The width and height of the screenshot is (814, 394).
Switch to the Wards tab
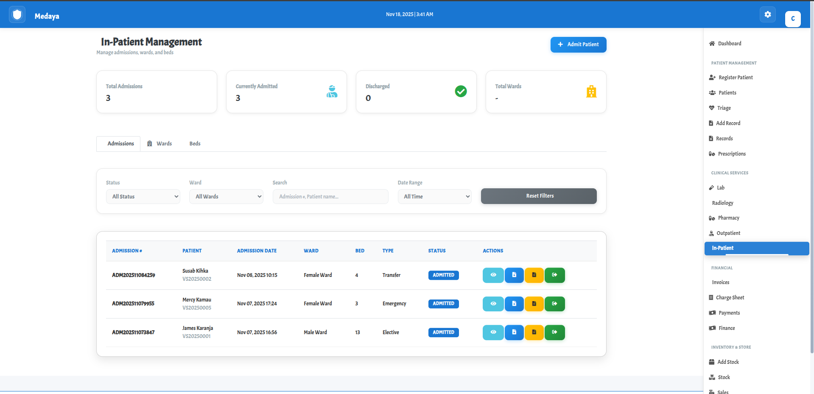pos(160,144)
